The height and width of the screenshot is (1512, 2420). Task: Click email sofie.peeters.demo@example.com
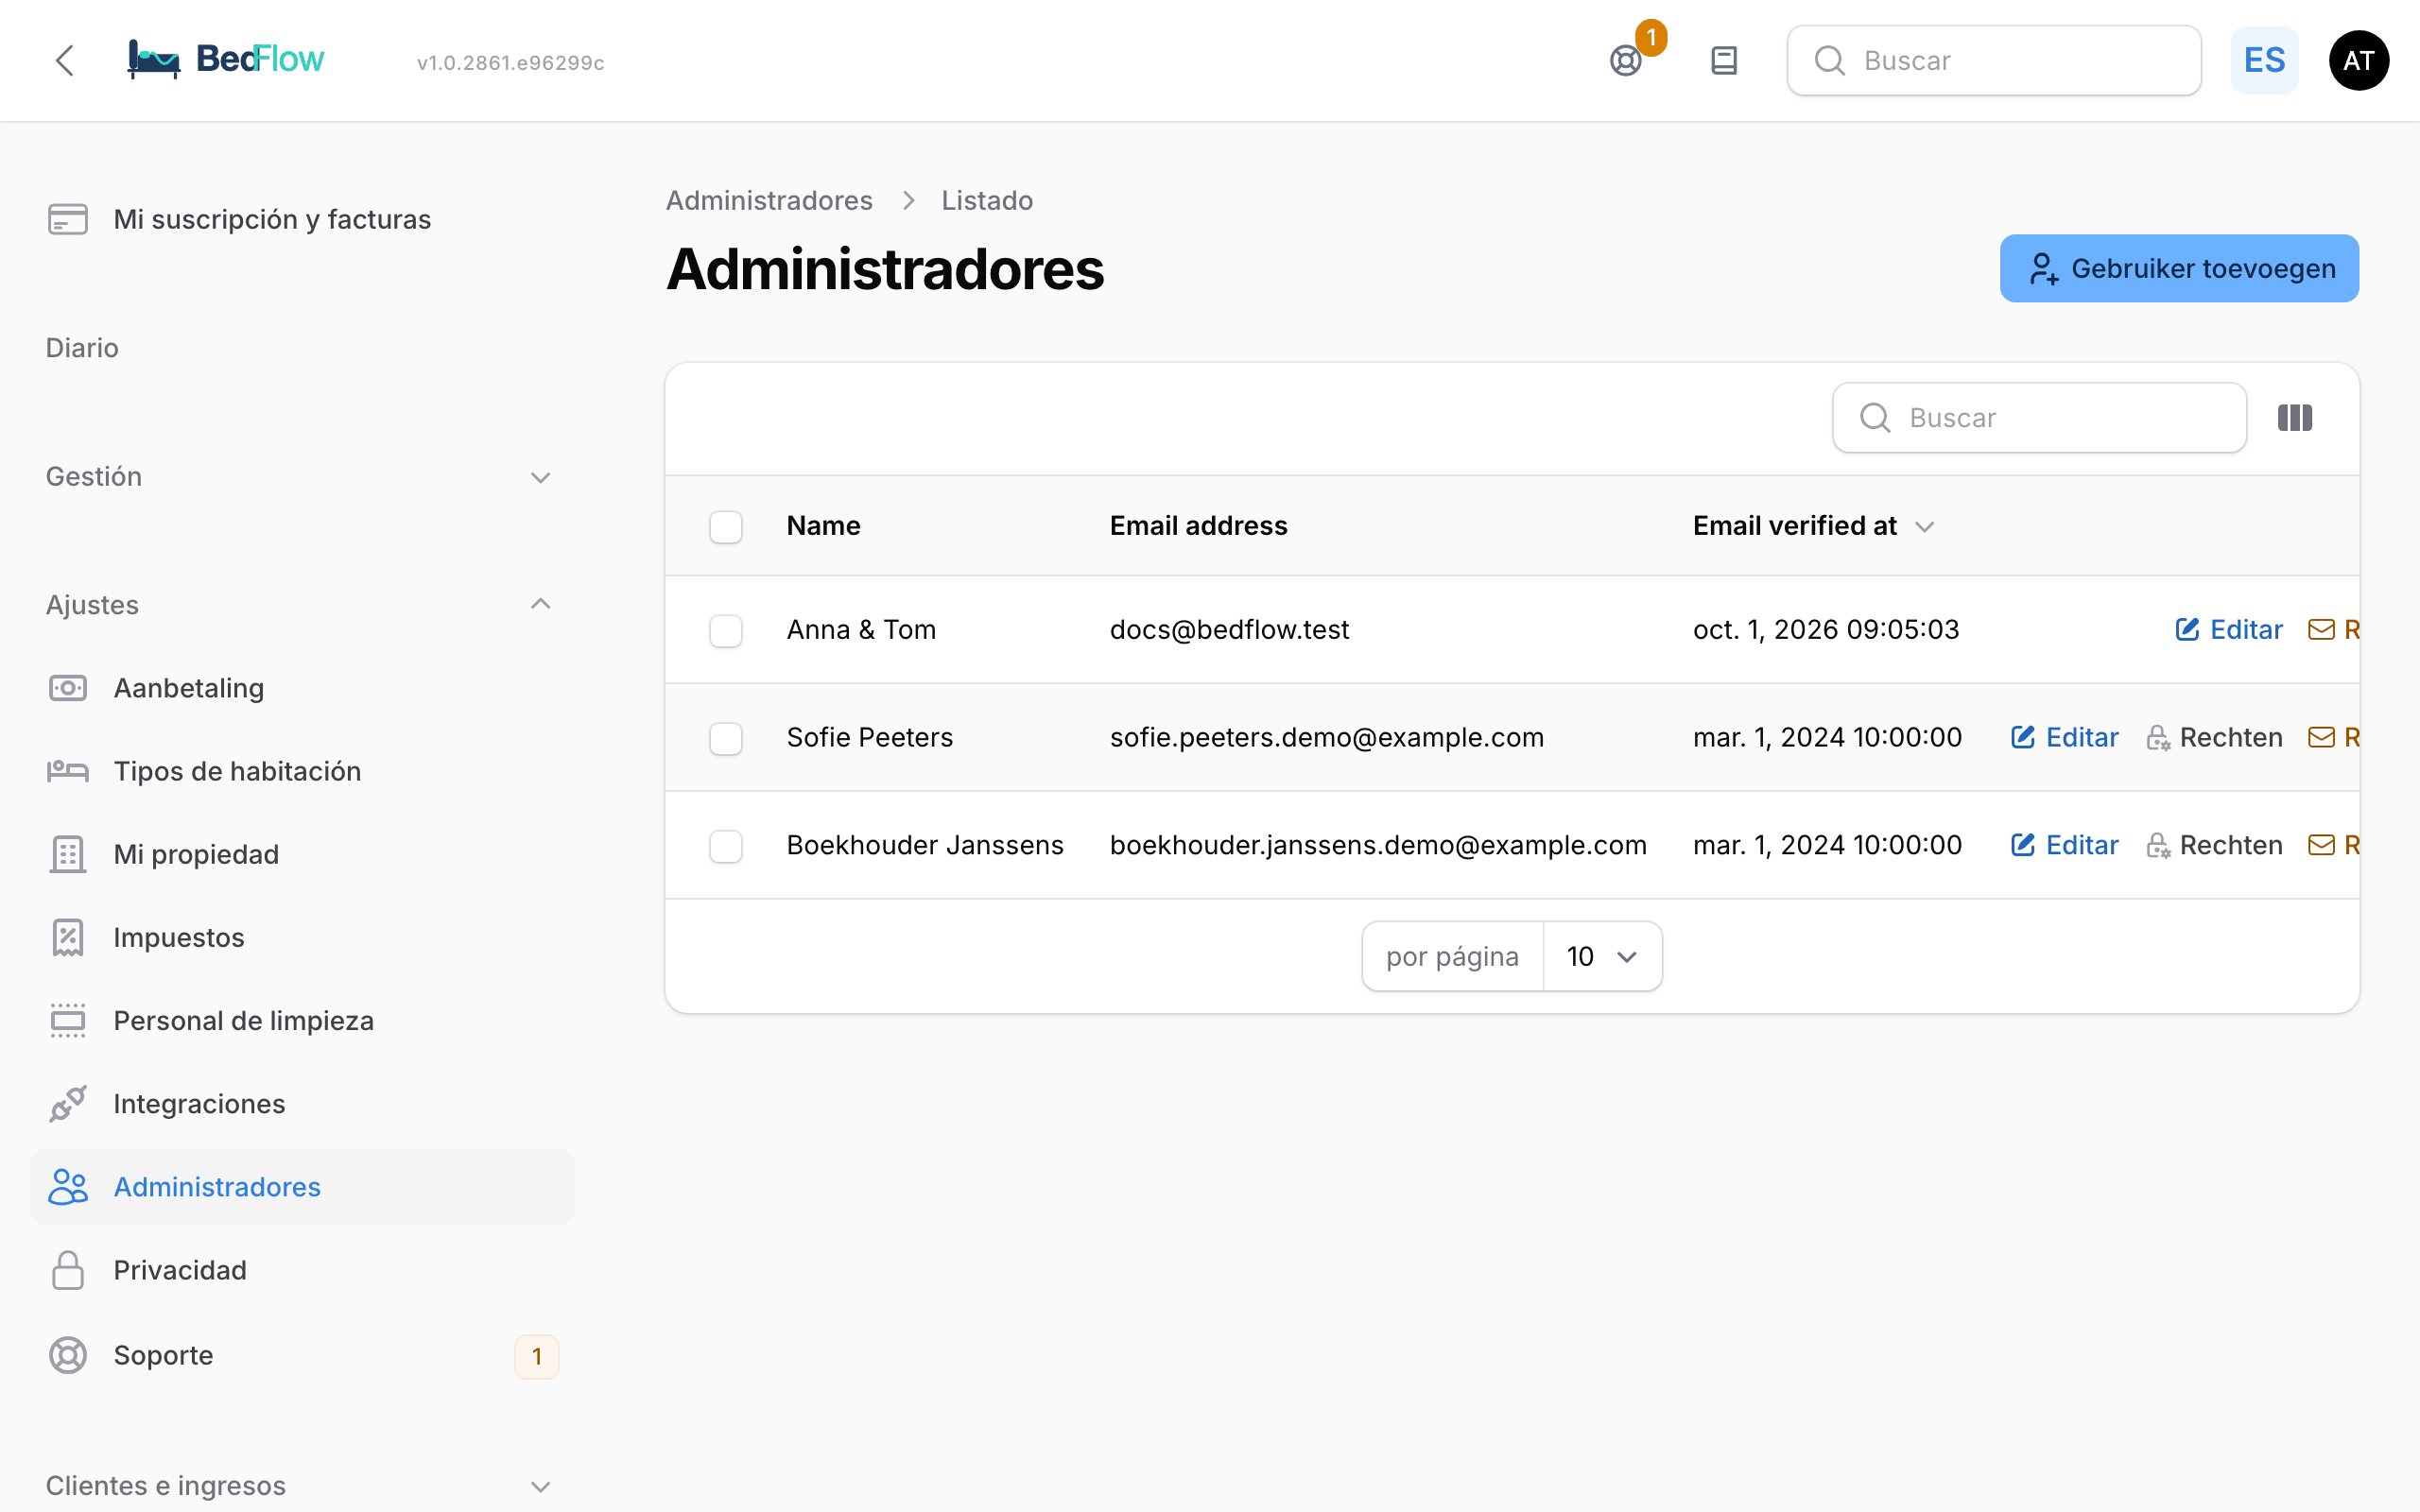[1327, 738]
